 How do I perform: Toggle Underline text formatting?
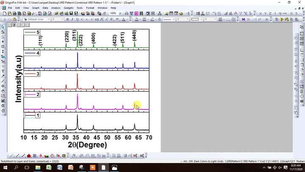tap(77, 19)
